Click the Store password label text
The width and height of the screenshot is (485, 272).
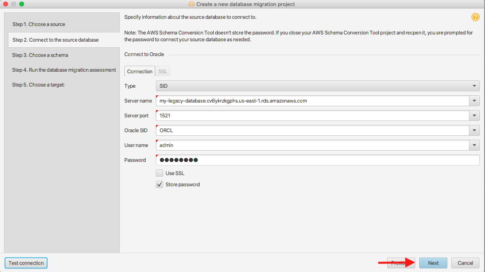pyautogui.click(x=182, y=185)
